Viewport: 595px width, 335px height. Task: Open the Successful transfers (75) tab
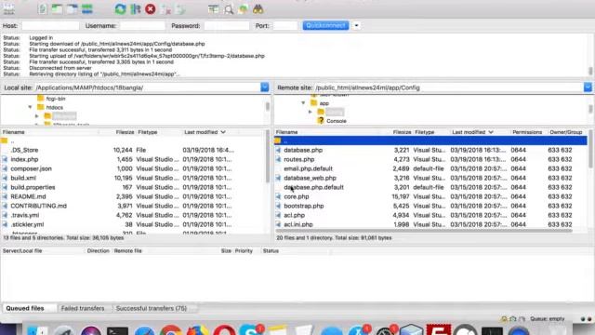(152, 308)
